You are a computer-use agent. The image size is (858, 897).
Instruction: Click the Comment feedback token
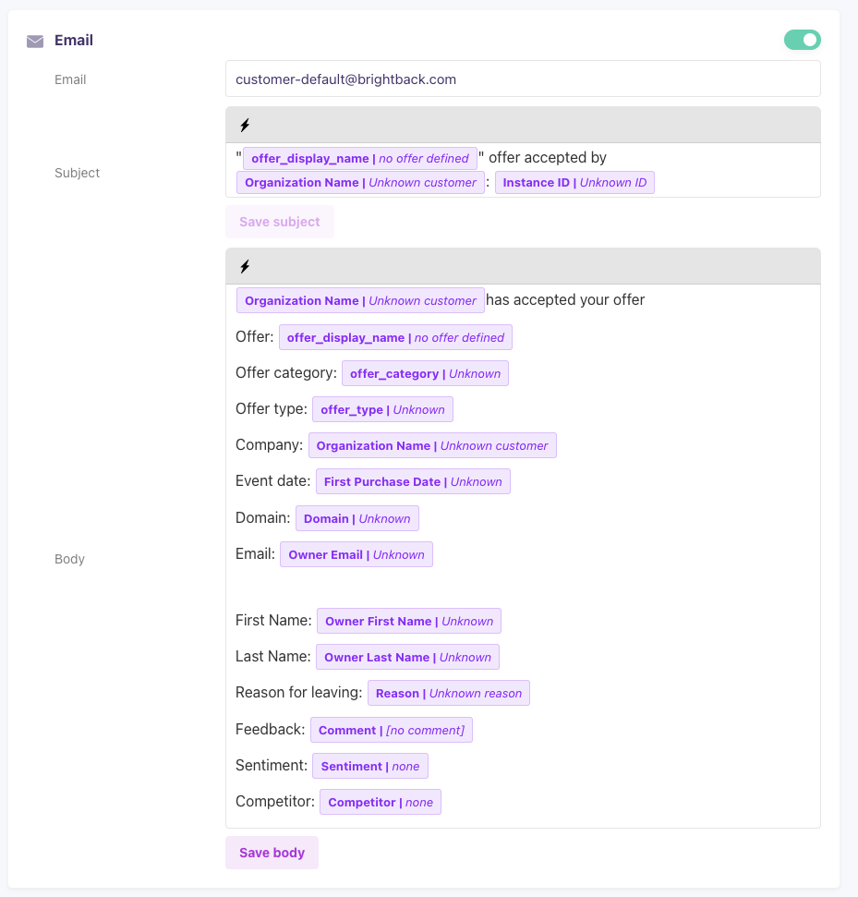(391, 731)
